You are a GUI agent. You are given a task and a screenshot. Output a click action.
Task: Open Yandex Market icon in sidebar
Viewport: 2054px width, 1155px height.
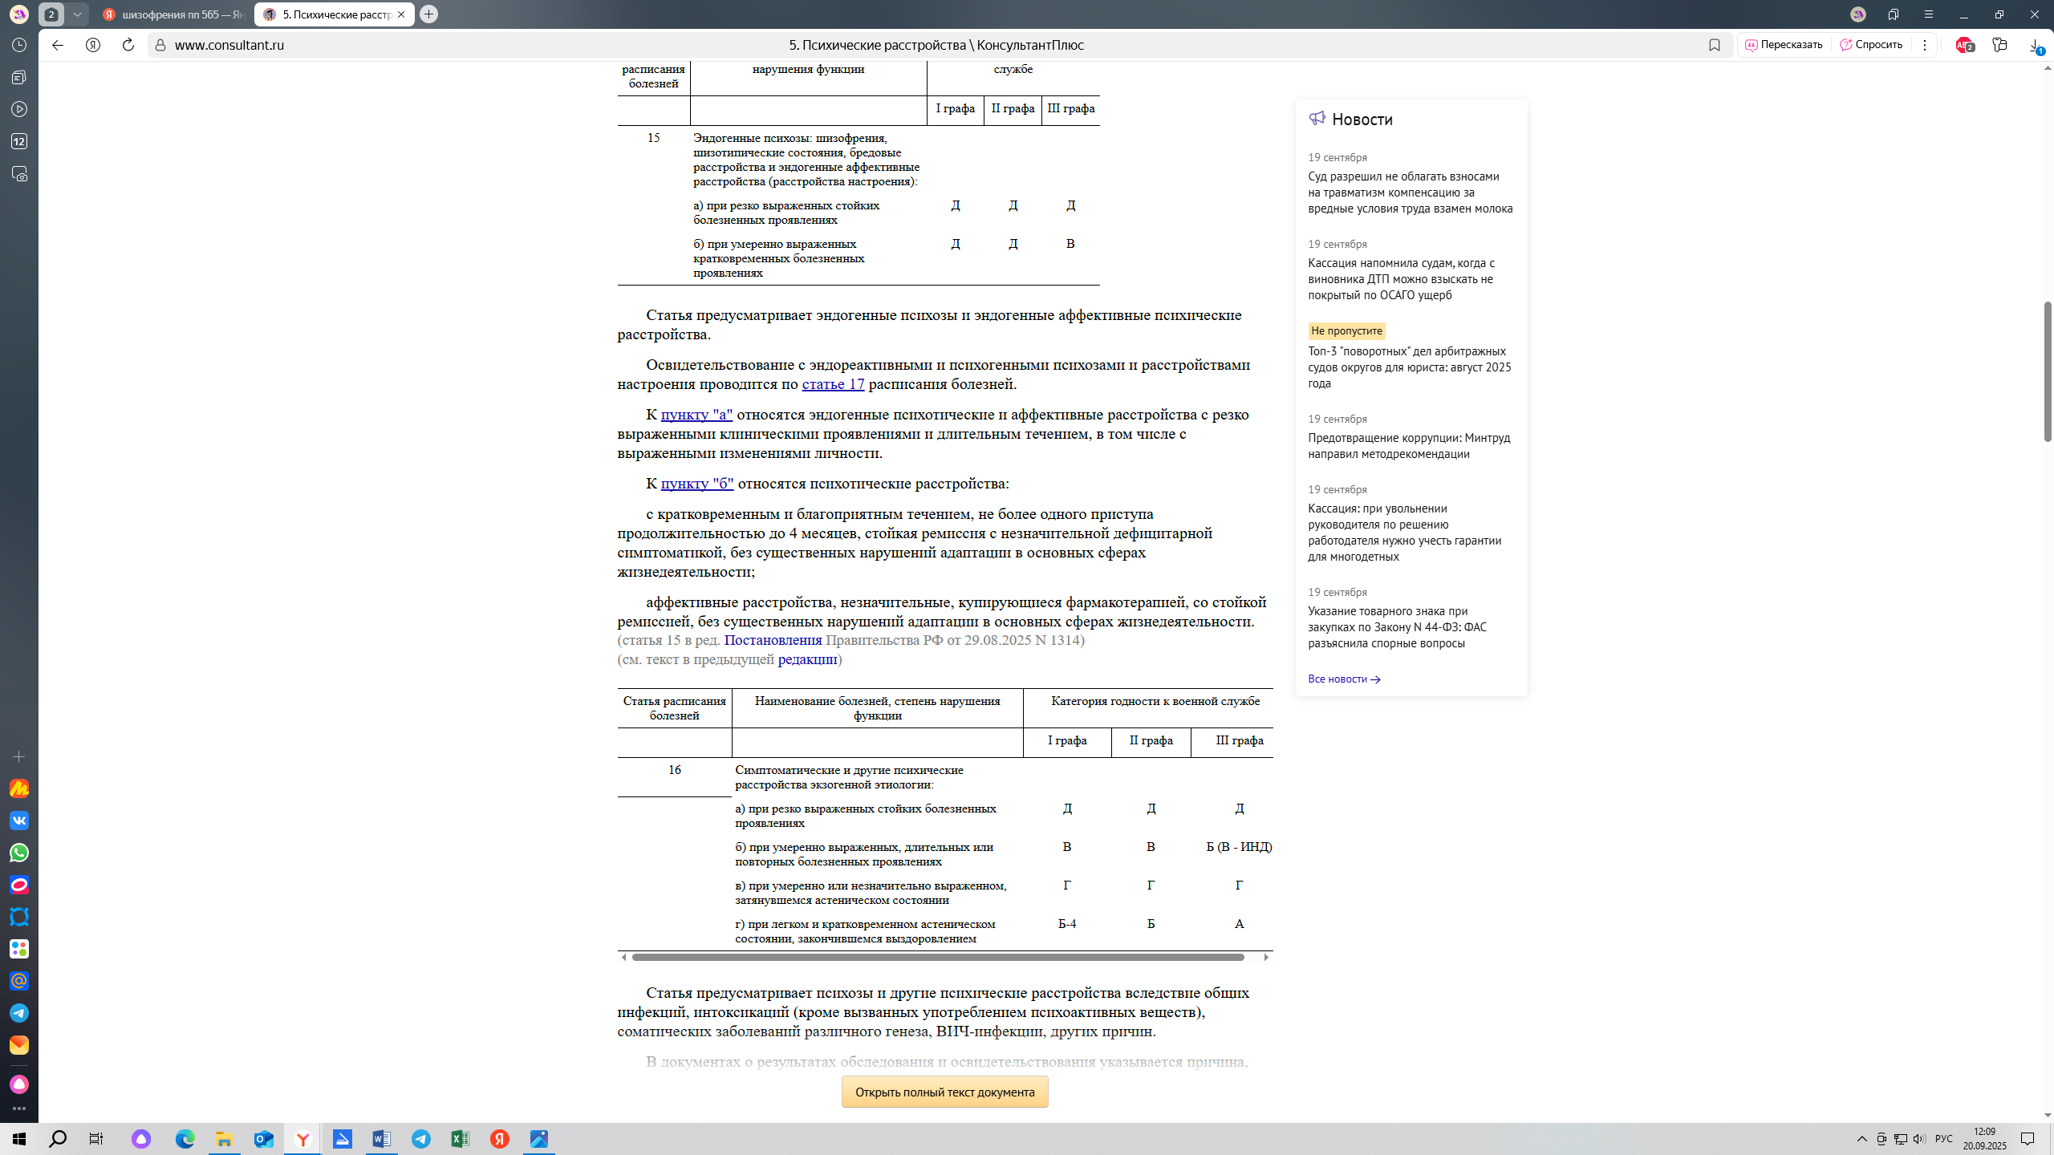19,788
